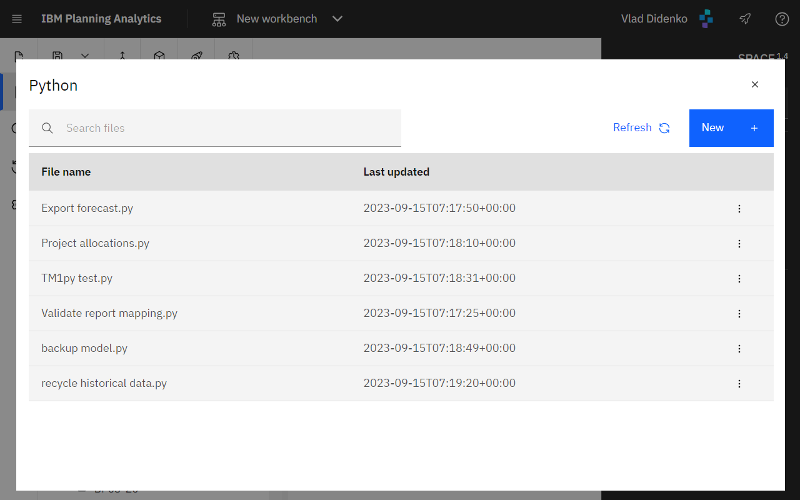
Task: Click timestamp 2023-09-15T07:17:50+00:00
Action: point(439,208)
